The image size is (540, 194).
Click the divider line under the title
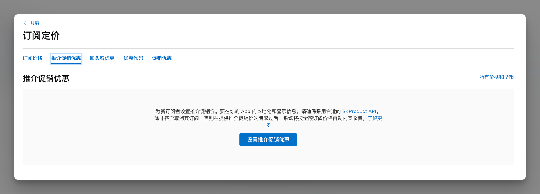point(270,49)
